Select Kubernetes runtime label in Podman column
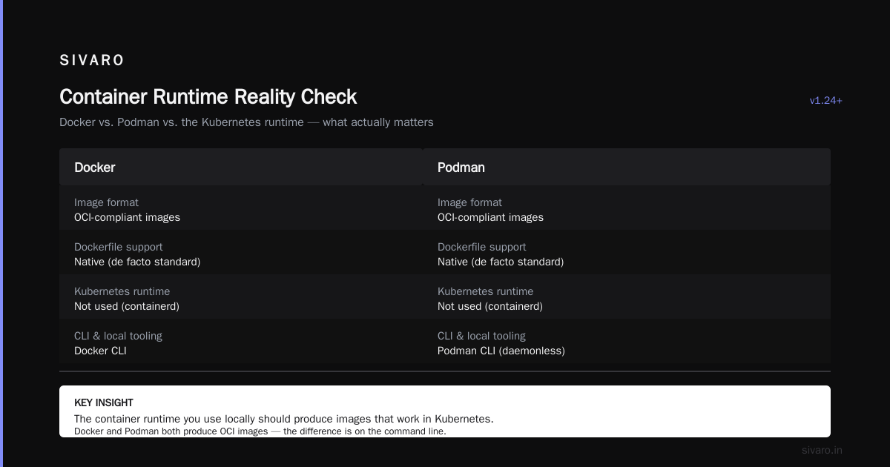The width and height of the screenshot is (890, 467). pos(485,291)
